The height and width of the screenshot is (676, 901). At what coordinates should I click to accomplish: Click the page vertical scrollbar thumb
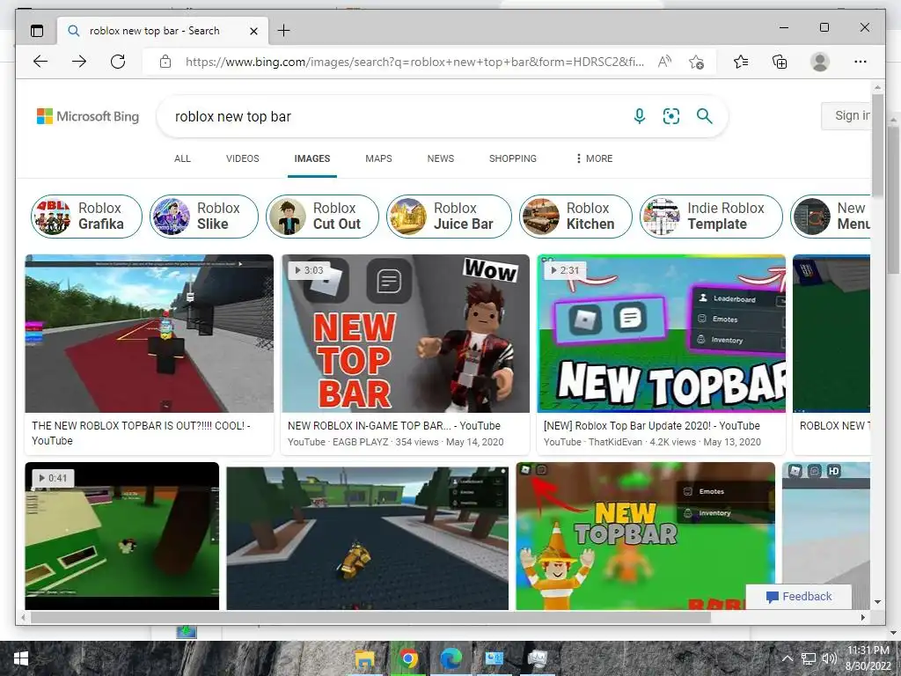click(877, 143)
